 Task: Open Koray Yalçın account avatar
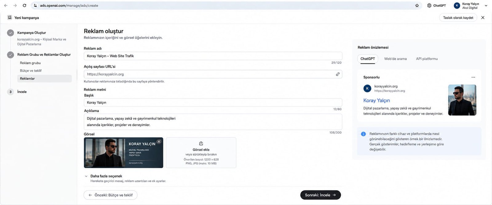tap(457, 6)
